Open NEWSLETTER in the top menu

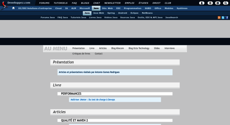pos(112,3)
